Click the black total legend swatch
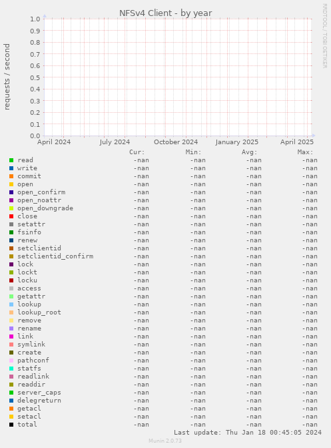 tap(11, 425)
